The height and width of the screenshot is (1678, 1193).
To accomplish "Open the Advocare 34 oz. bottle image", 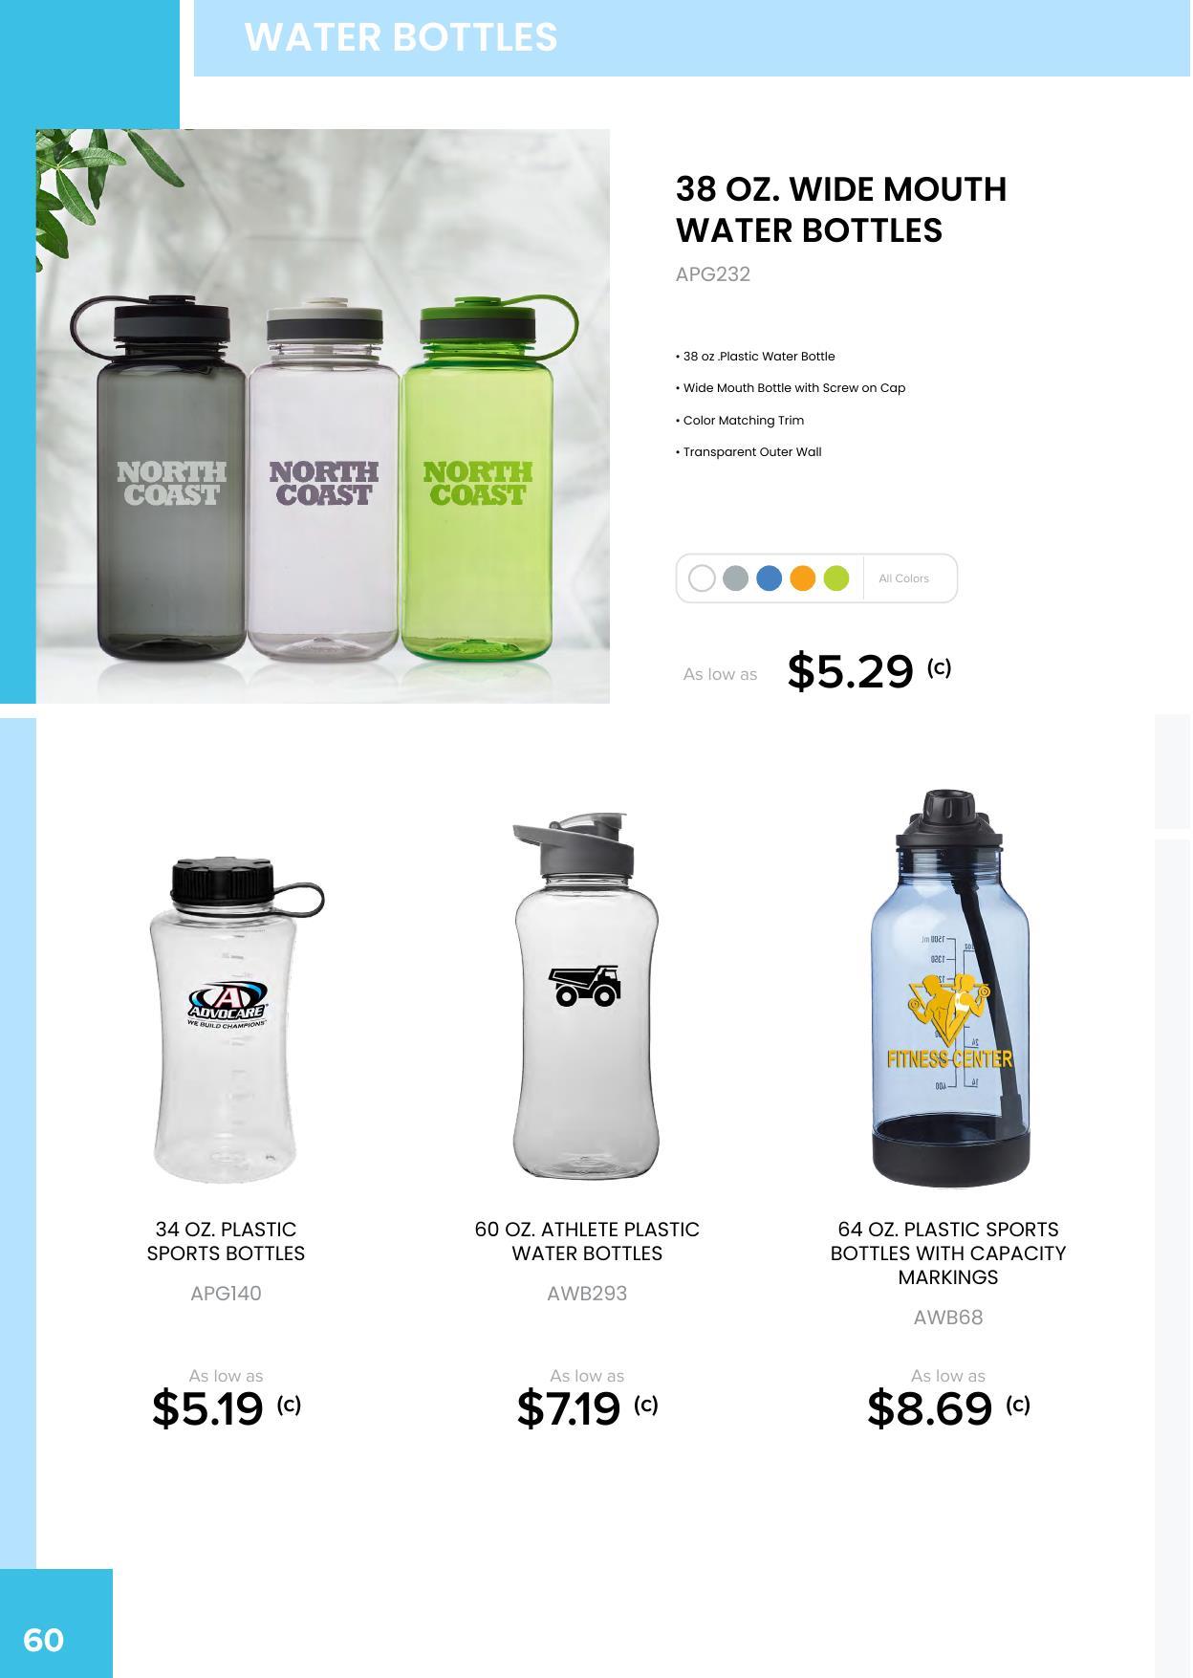I will pos(236,1020).
